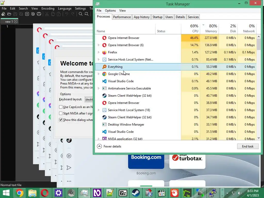The width and height of the screenshot is (264, 198).
Task: Expand Service Host: Local System (Net...) group
Action: click(x=99, y=60)
